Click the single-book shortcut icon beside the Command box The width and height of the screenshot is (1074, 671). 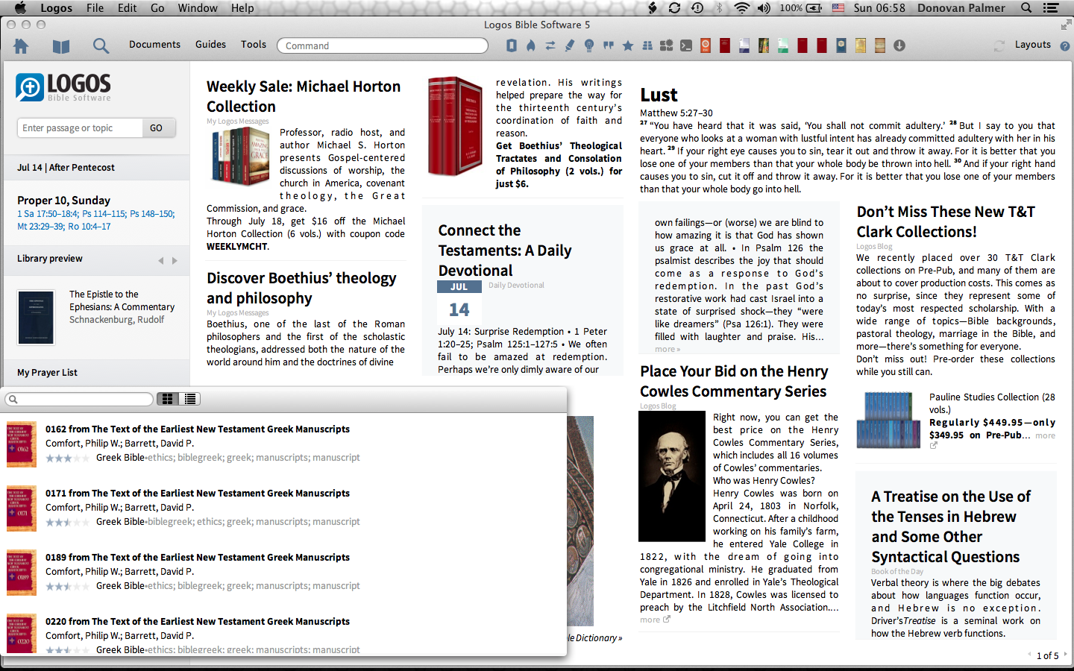[x=512, y=45]
